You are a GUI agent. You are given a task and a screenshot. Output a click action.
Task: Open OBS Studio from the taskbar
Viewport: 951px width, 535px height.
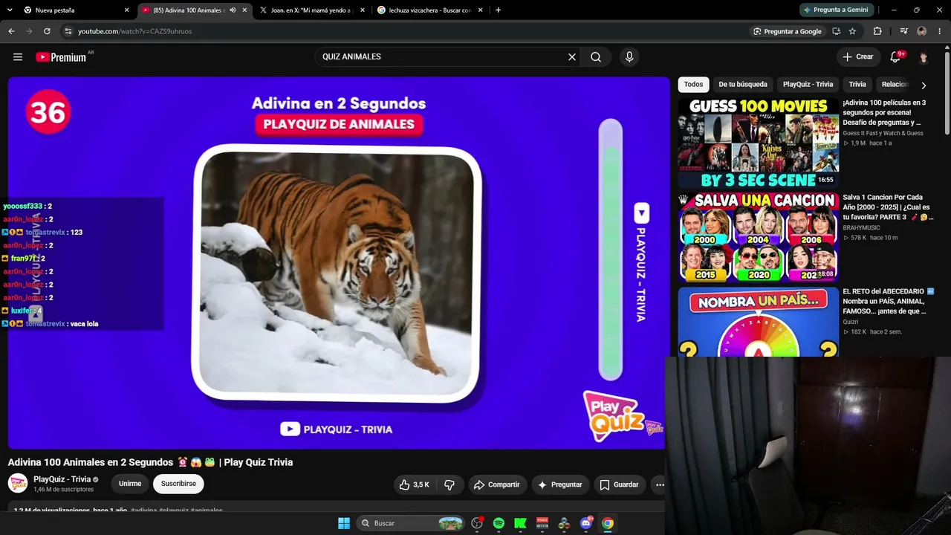click(477, 523)
